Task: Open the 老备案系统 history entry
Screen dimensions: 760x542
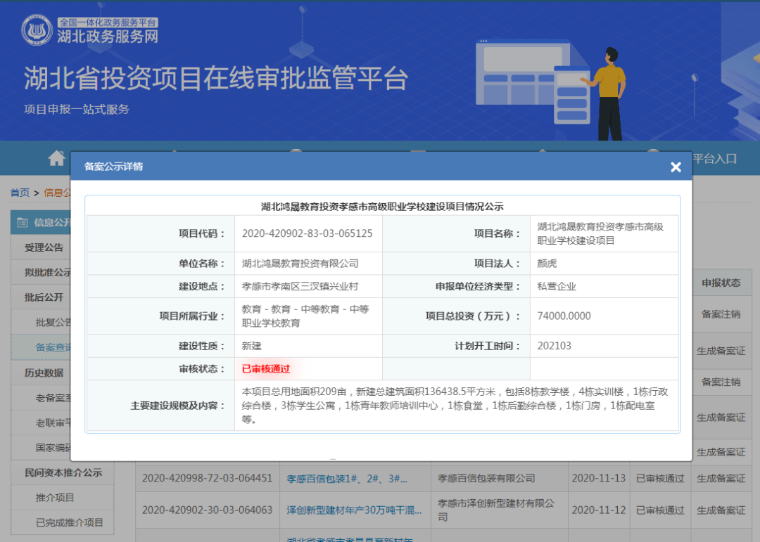Action: pyautogui.click(x=53, y=398)
